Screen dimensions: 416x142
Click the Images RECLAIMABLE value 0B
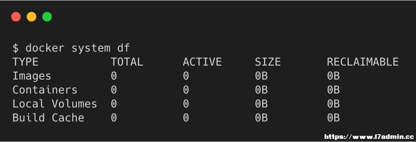[333, 76]
